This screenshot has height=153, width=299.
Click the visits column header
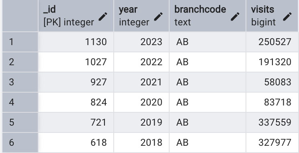pos(272,16)
